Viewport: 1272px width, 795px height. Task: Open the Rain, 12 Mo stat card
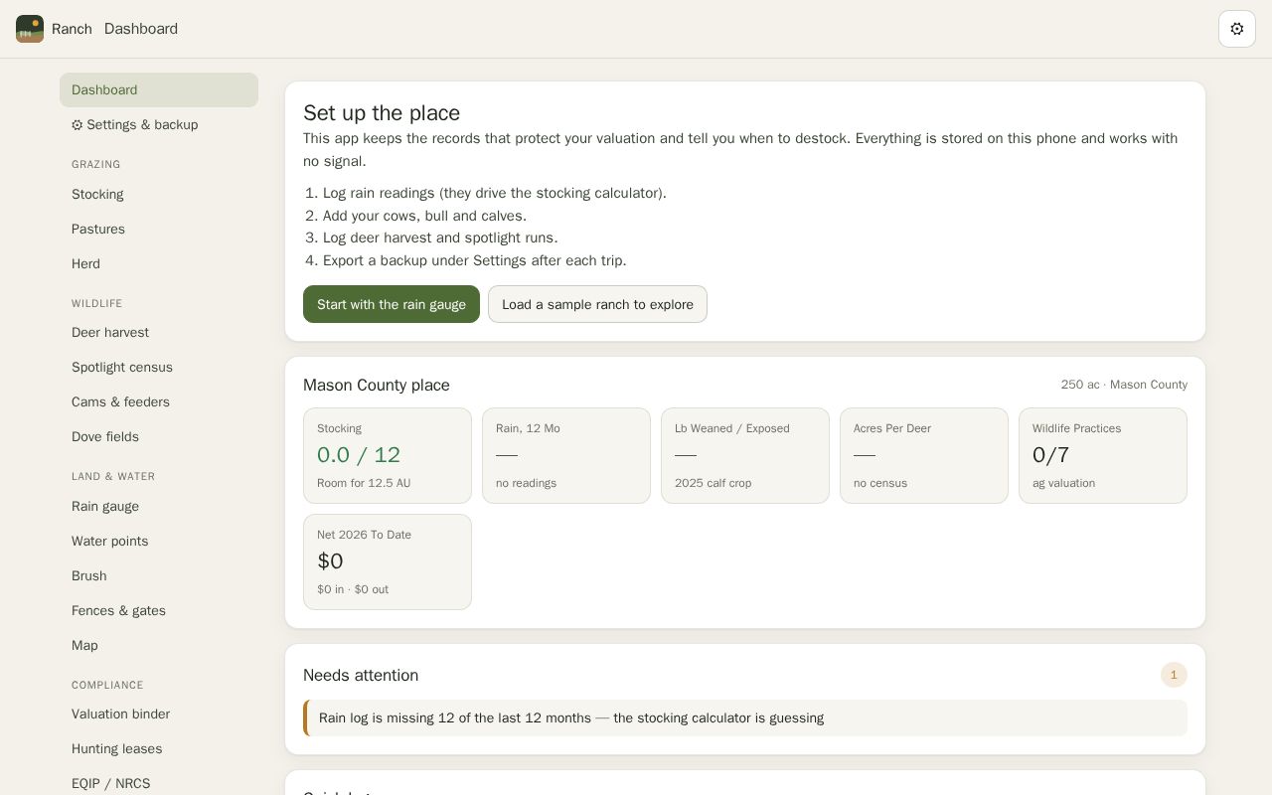[x=566, y=455]
